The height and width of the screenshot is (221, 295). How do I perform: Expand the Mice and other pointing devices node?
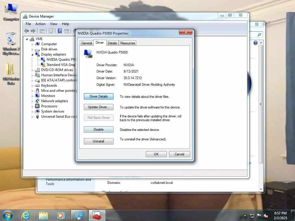32,91
